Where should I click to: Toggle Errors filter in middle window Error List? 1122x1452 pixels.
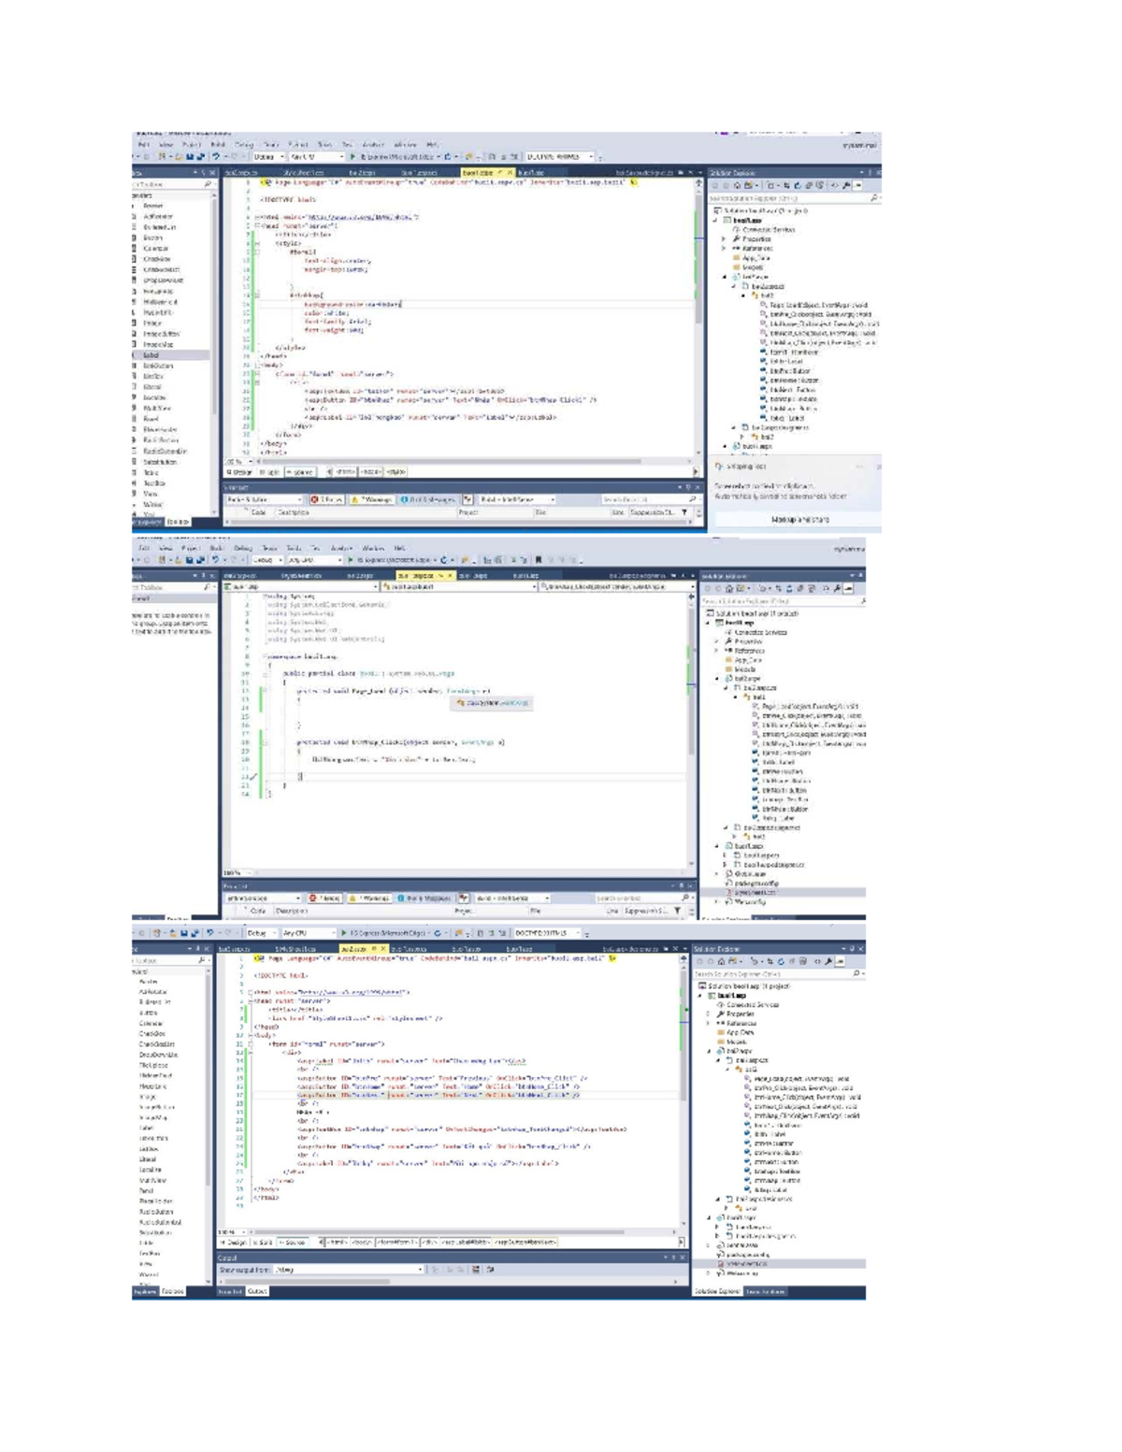click(324, 899)
